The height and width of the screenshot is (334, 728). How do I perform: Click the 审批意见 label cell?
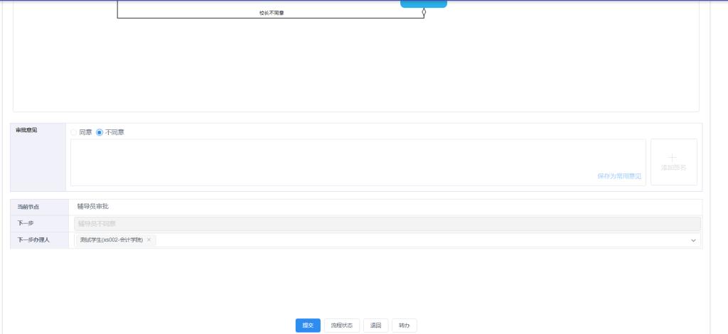click(27, 130)
